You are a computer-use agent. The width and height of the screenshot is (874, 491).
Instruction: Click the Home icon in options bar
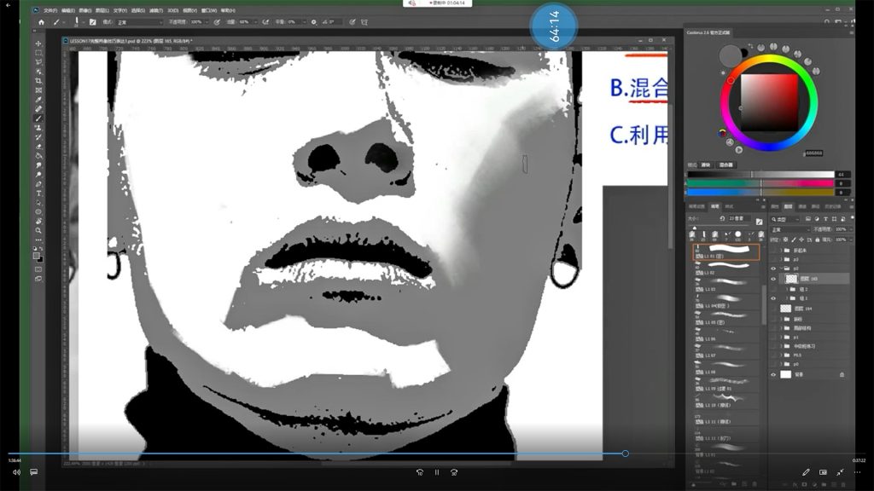41,22
